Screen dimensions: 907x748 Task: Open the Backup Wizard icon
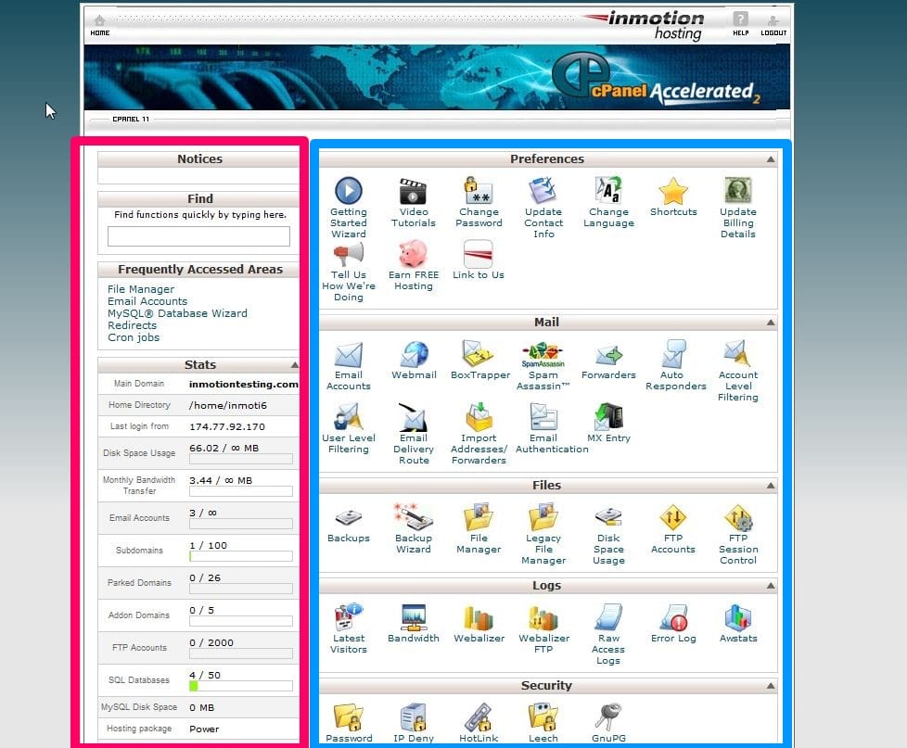coord(414,518)
